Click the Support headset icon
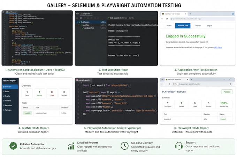Image resolution: width=237 pixels, height=157 pixels. (179, 146)
